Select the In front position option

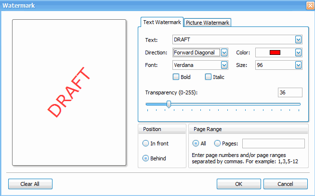(x=146, y=143)
